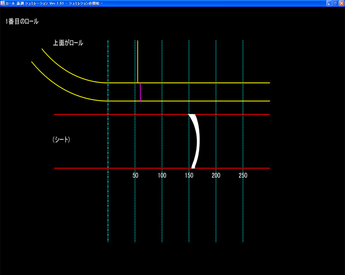345x275 pixels.
Task: Click the axis value 50
Action: click(135, 176)
